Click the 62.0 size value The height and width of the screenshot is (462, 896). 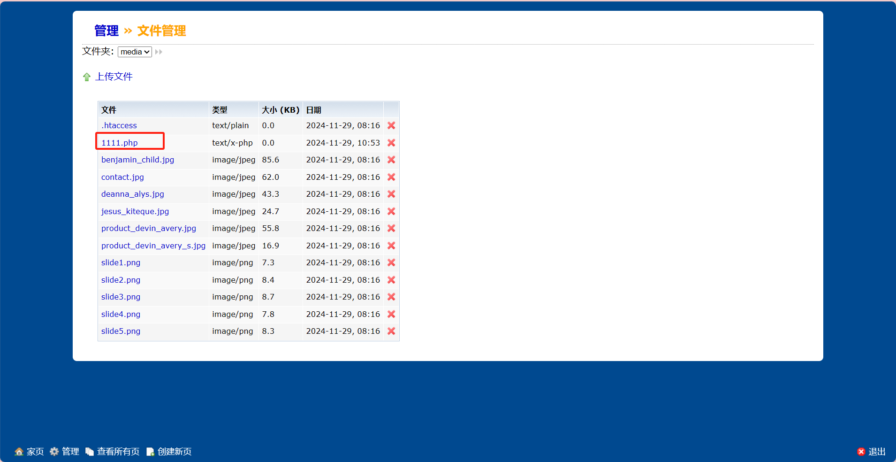pyautogui.click(x=271, y=177)
